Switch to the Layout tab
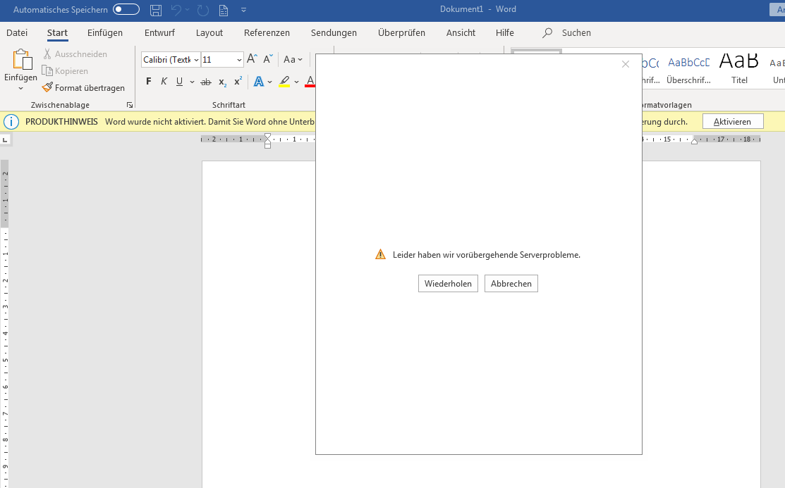The width and height of the screenshot is (785, 488). 209,33
